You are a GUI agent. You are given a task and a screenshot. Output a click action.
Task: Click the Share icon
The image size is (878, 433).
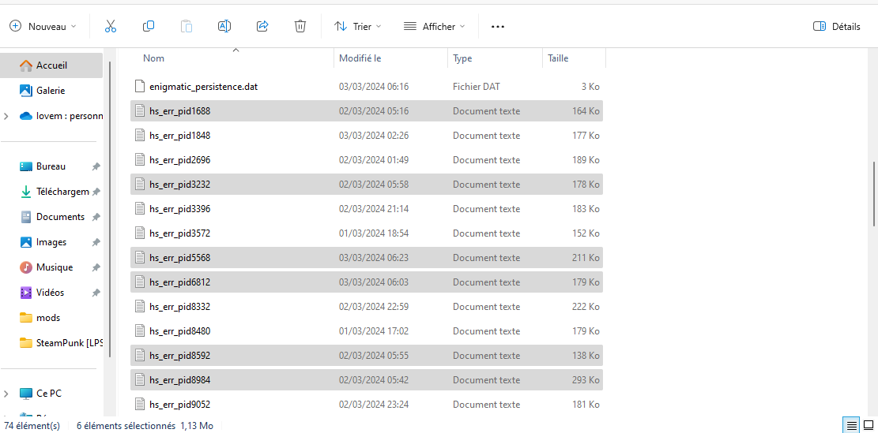[262, 26]
